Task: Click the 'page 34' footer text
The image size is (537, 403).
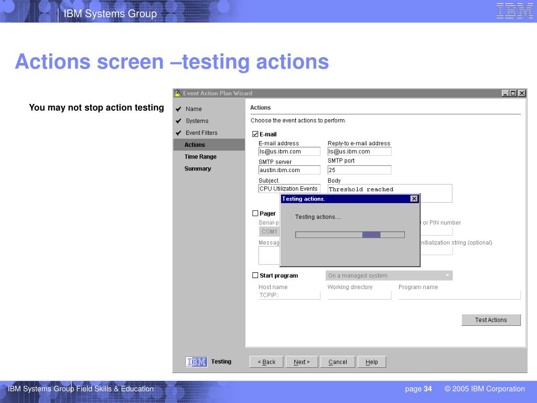Action: 418,389
